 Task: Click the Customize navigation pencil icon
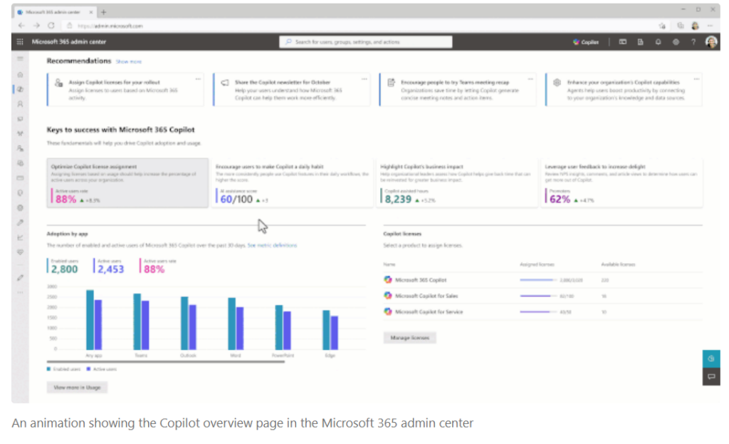tap(20, 278)
